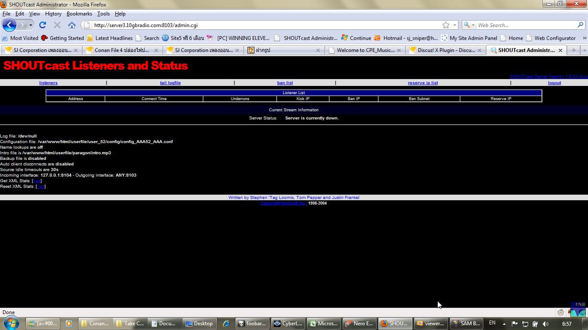This screenshot has width=588, height=330.
Task: Switch to the Welcome to CPE_Music tab
Action: pos(365,50)
